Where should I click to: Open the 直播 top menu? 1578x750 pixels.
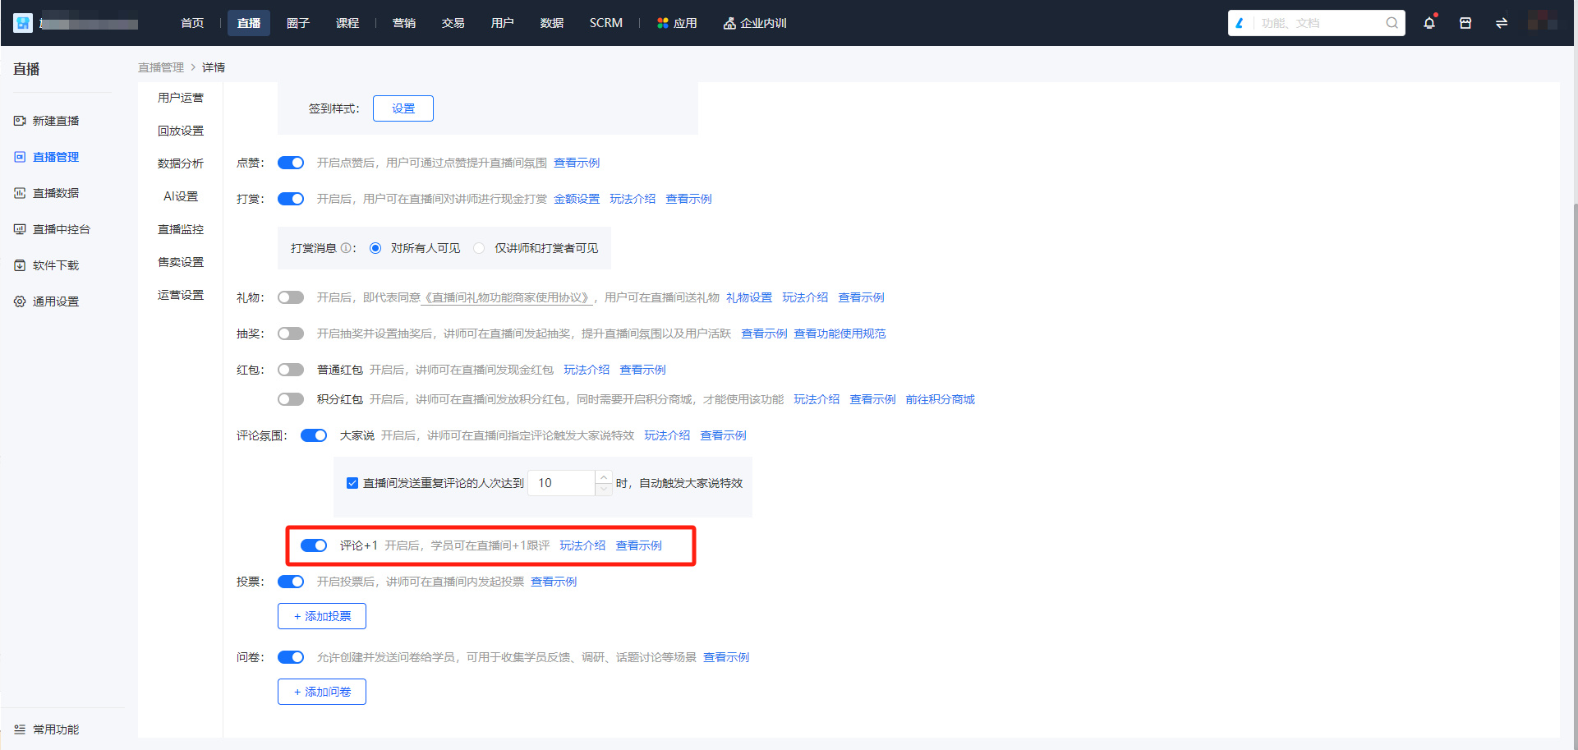[249, 23]
